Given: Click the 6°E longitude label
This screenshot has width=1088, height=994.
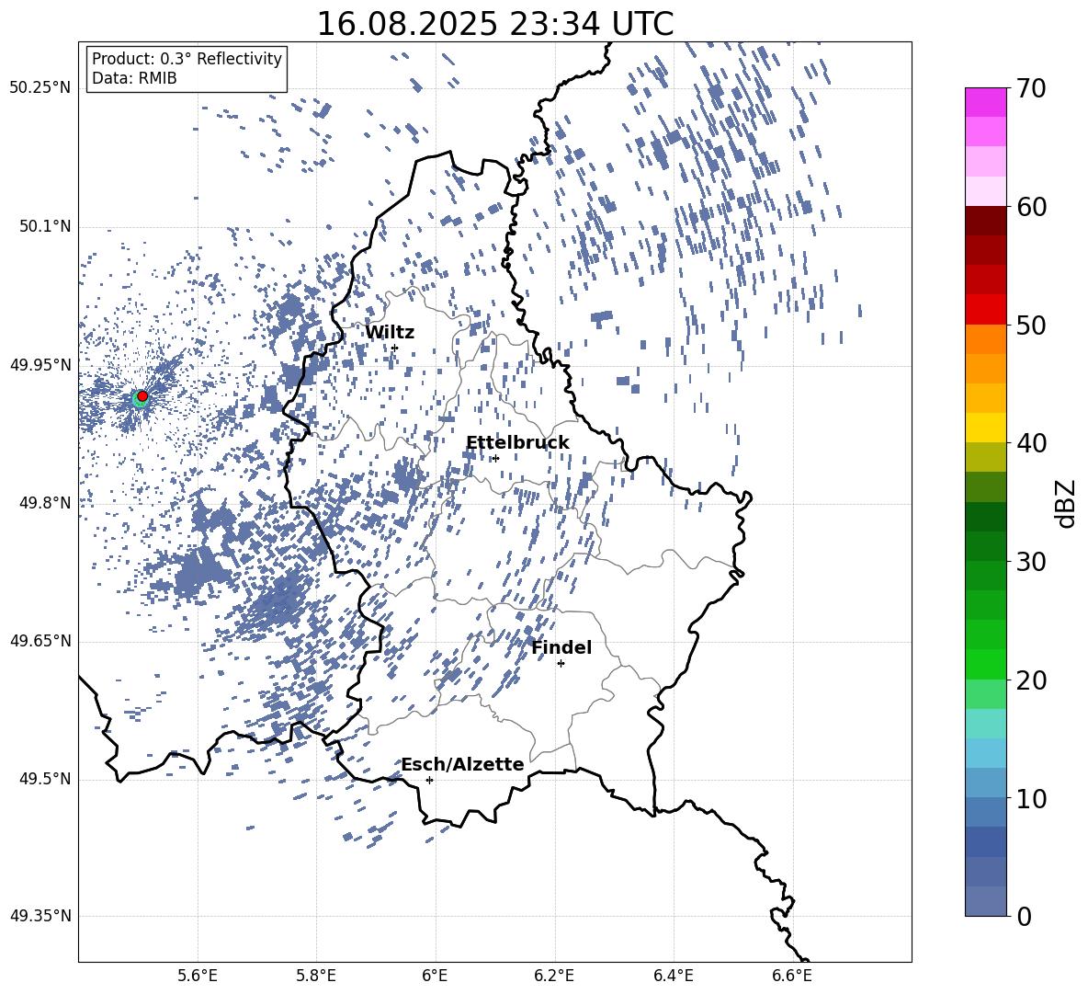Looking at the screenshot, I should pyautogui.click(x=435, y=977).
